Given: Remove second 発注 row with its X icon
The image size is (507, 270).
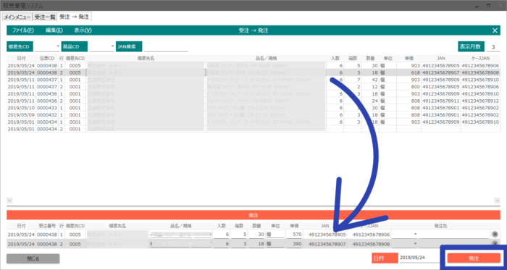Looking at the screenshot, I should [495, 244].
